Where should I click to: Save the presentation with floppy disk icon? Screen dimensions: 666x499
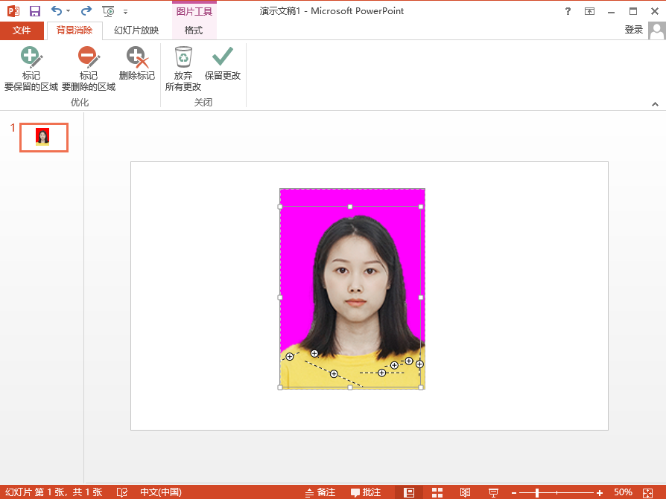coord(34,11)
